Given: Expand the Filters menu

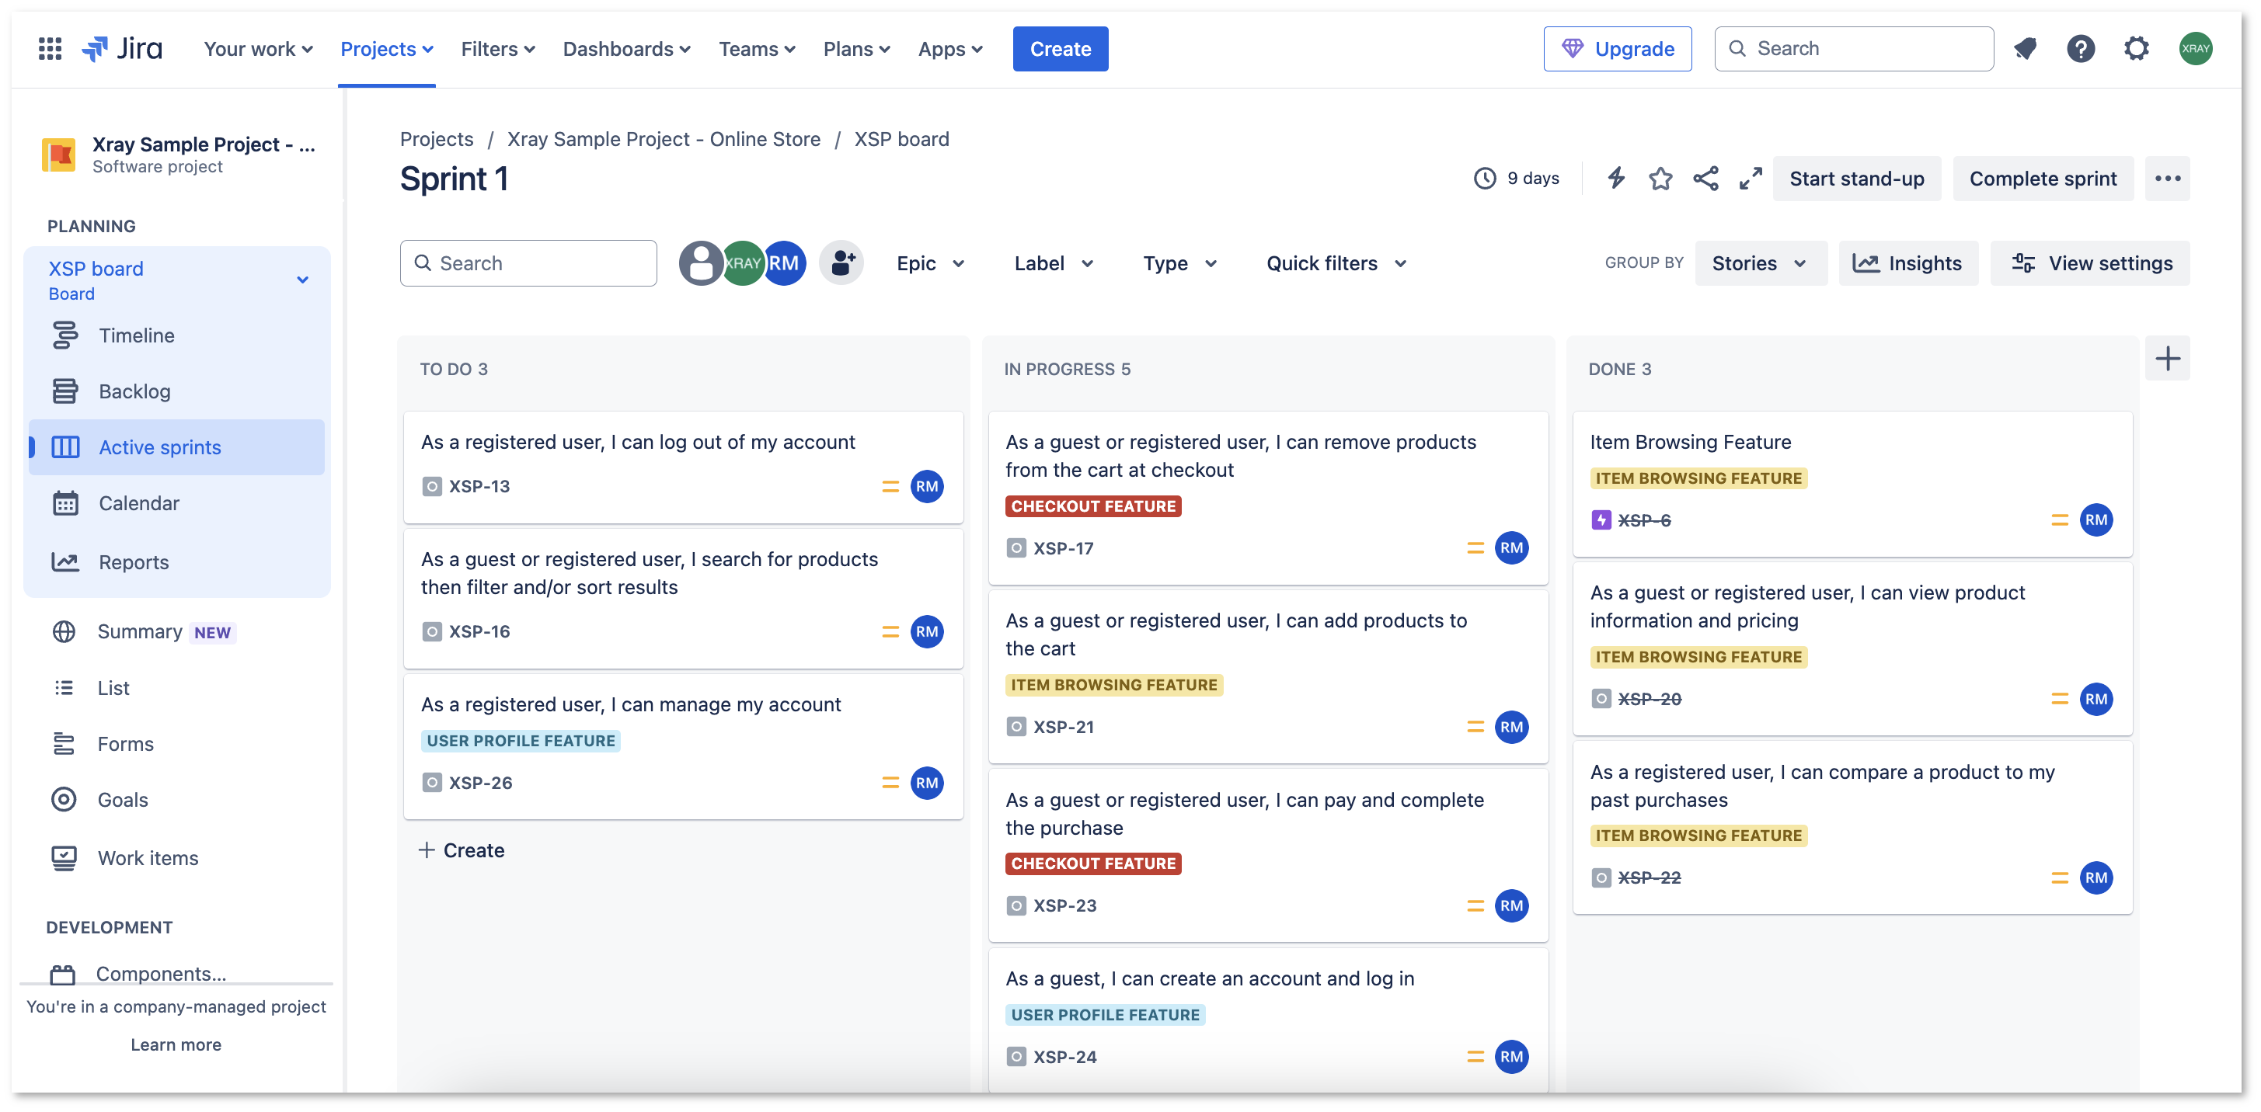Looking at the screenshot, I should point(498,48).
